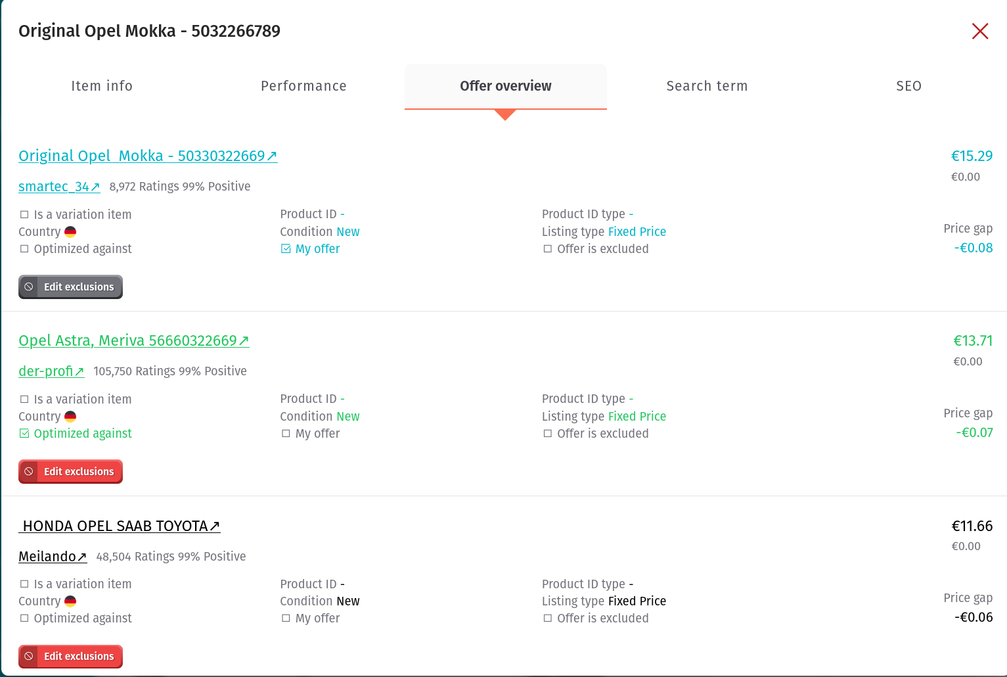Click the German flag icon in der-profi offer
This screenshot has height=677, width=1007.
pos(70,417)
